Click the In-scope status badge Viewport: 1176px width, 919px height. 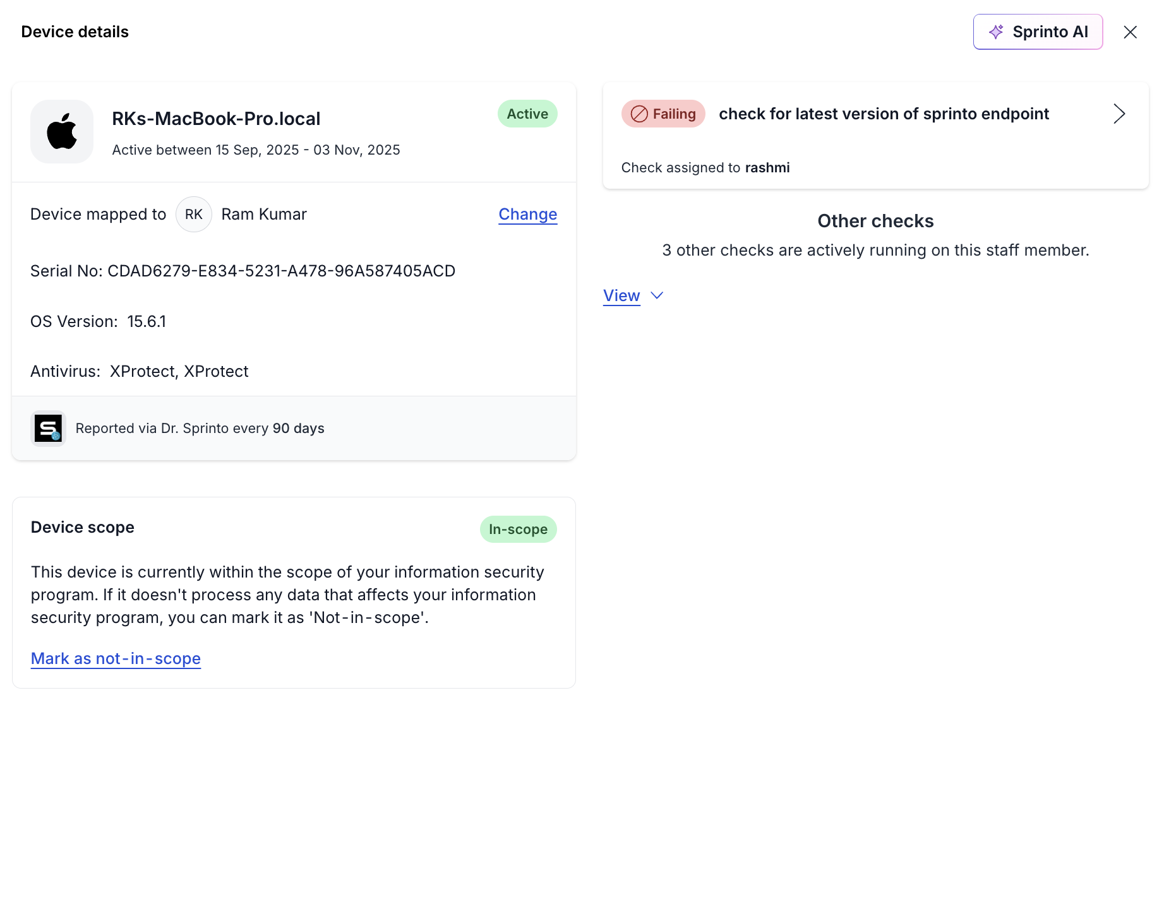coord(518,530)
